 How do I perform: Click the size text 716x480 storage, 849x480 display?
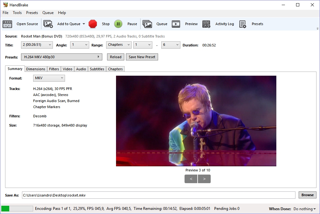click(x=60, y=125)
